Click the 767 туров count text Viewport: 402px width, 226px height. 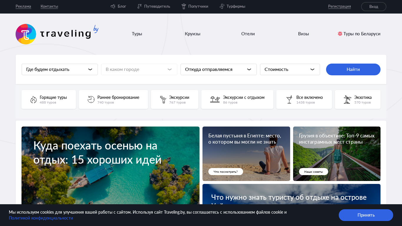(177, 102)
